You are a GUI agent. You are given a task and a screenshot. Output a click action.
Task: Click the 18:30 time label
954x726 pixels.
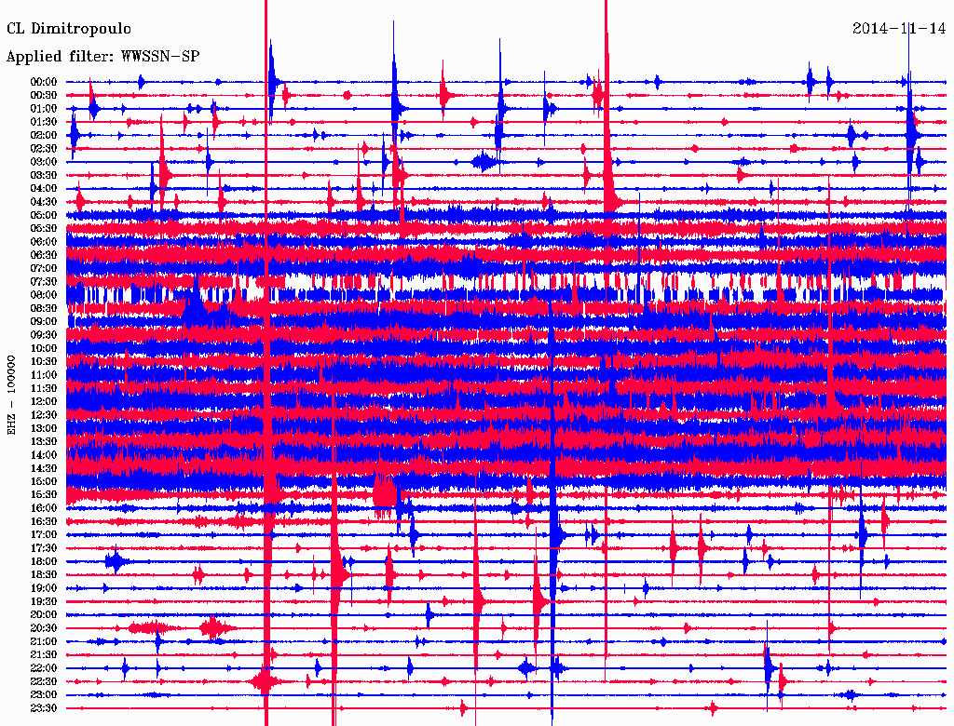click(x=44, y=575)
